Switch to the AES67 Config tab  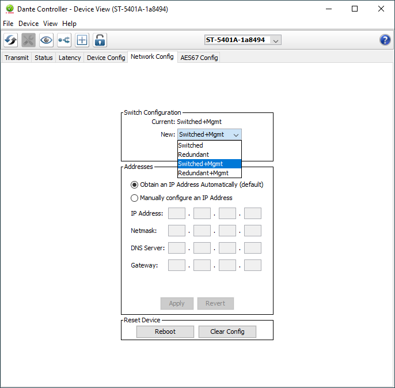(x=199, y=58)
